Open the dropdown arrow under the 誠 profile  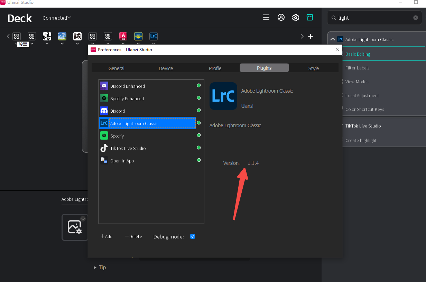[77, 44]
